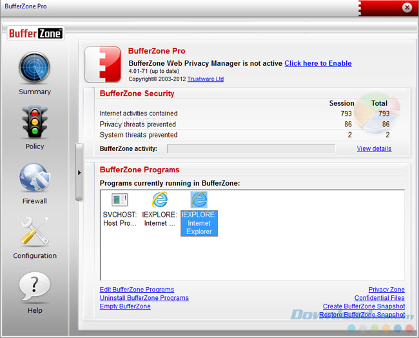Click the BufferZone activity progress bar
The width and height of the screenshot is (419, 338).
point(251,149)
